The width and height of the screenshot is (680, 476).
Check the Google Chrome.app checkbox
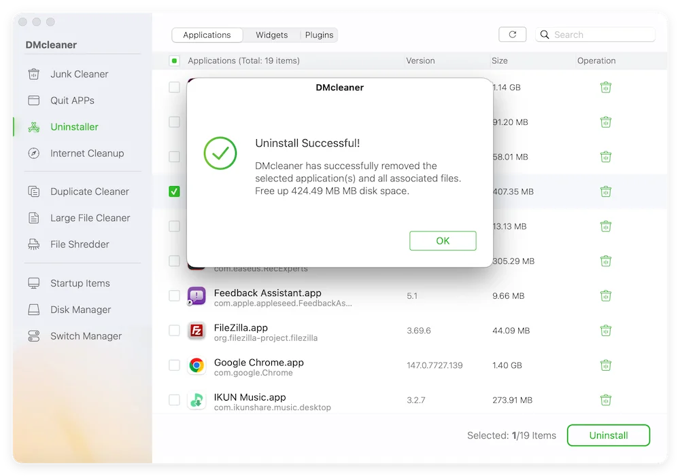(174, 365)
